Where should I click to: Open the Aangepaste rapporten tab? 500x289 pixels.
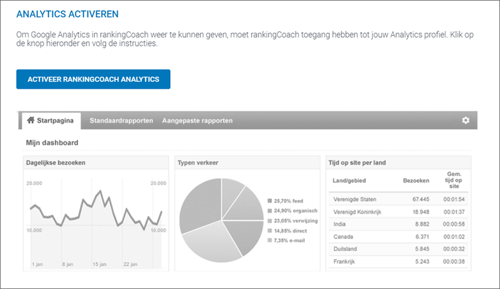[x=197, y=120]
